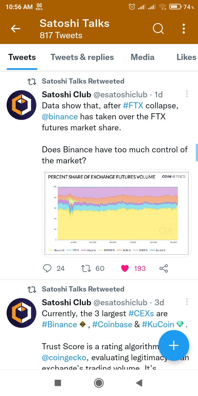Switch to the Media tab
Image resolution: width=198 pixels, height=396 pixels.
click(x=142, y=57)
